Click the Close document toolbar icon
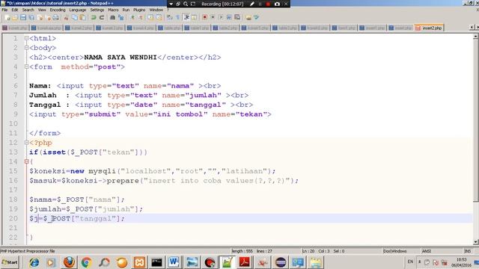The image size is (479, 269). [x=40, y=17]
